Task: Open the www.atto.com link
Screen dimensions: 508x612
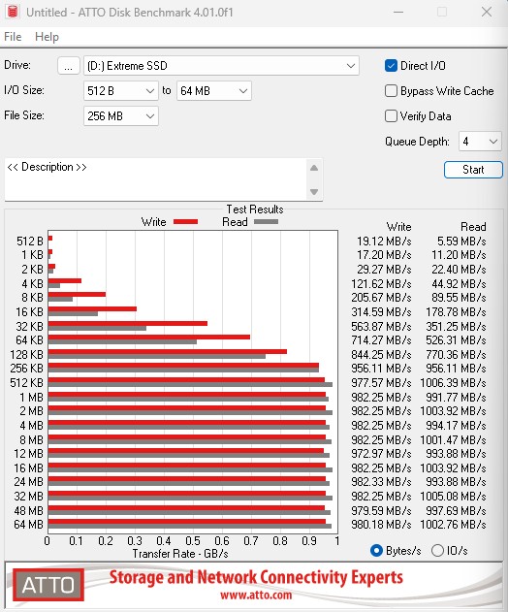Action: pyautogui.click(x=256, y=596)
